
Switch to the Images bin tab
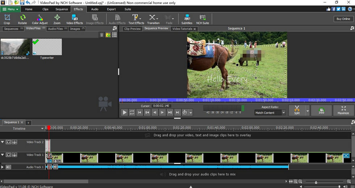coord(77,29)
